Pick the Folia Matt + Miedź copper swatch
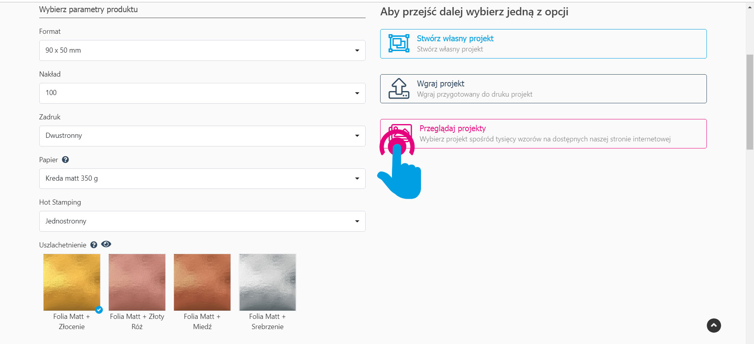The width and height of the screenshot is (754, 344). pos(202,282)
